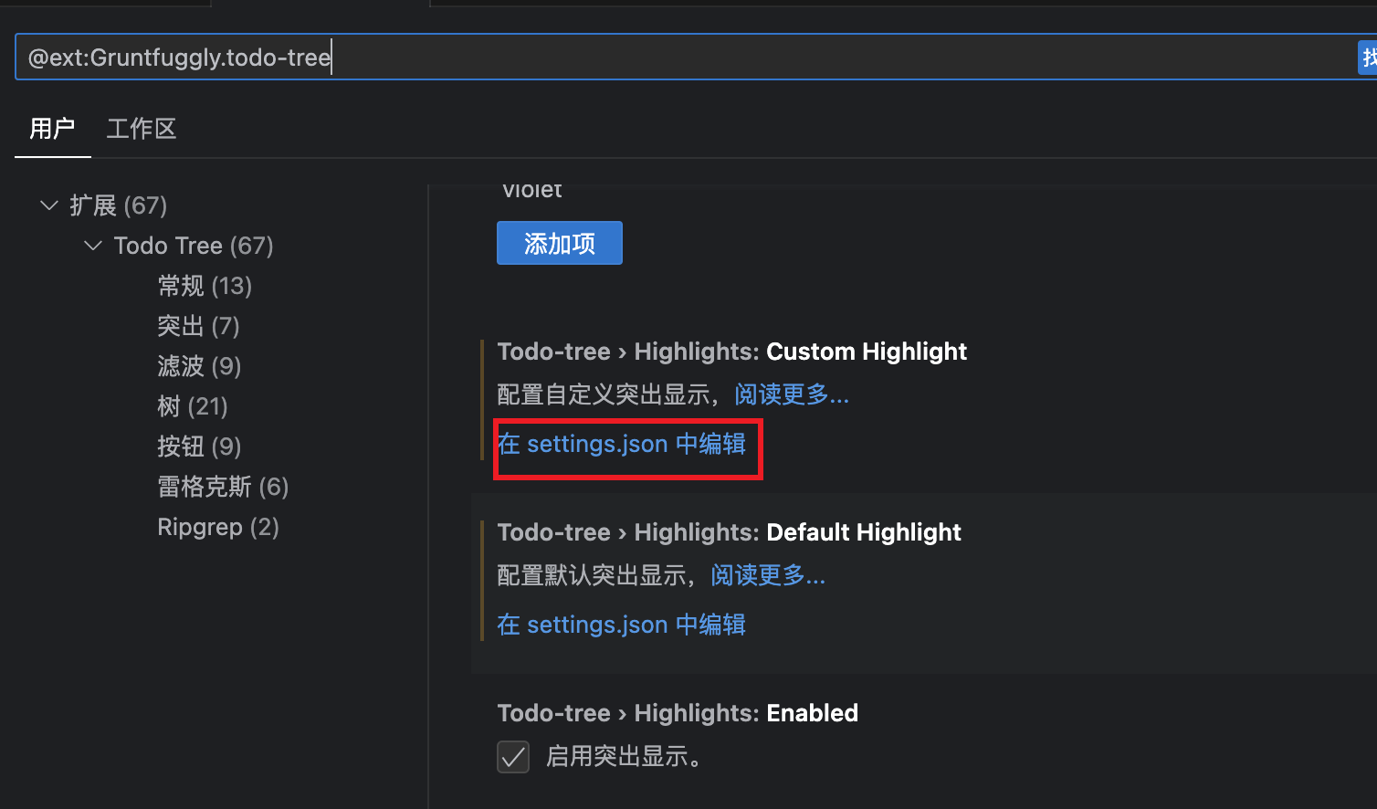This screenshot has height=809, width=1377.
Task: Uncheck the 启用突出显示 checkbox
Action: [x=512, y=756]
